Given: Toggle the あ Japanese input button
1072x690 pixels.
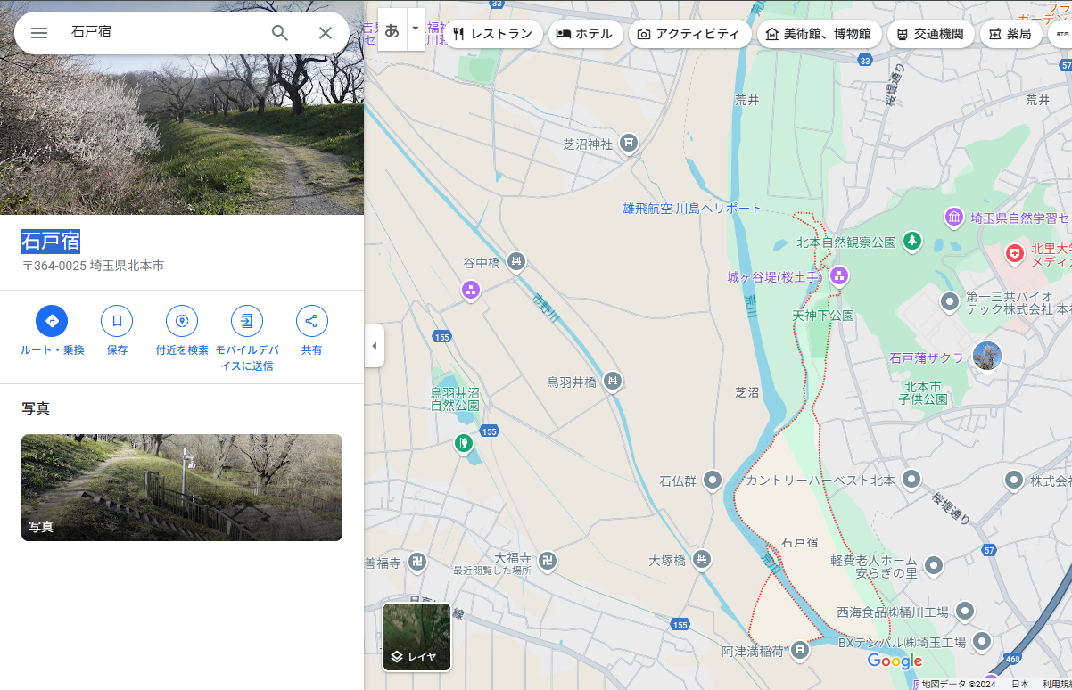Looking at the screenshot, I should click(392, 29).
